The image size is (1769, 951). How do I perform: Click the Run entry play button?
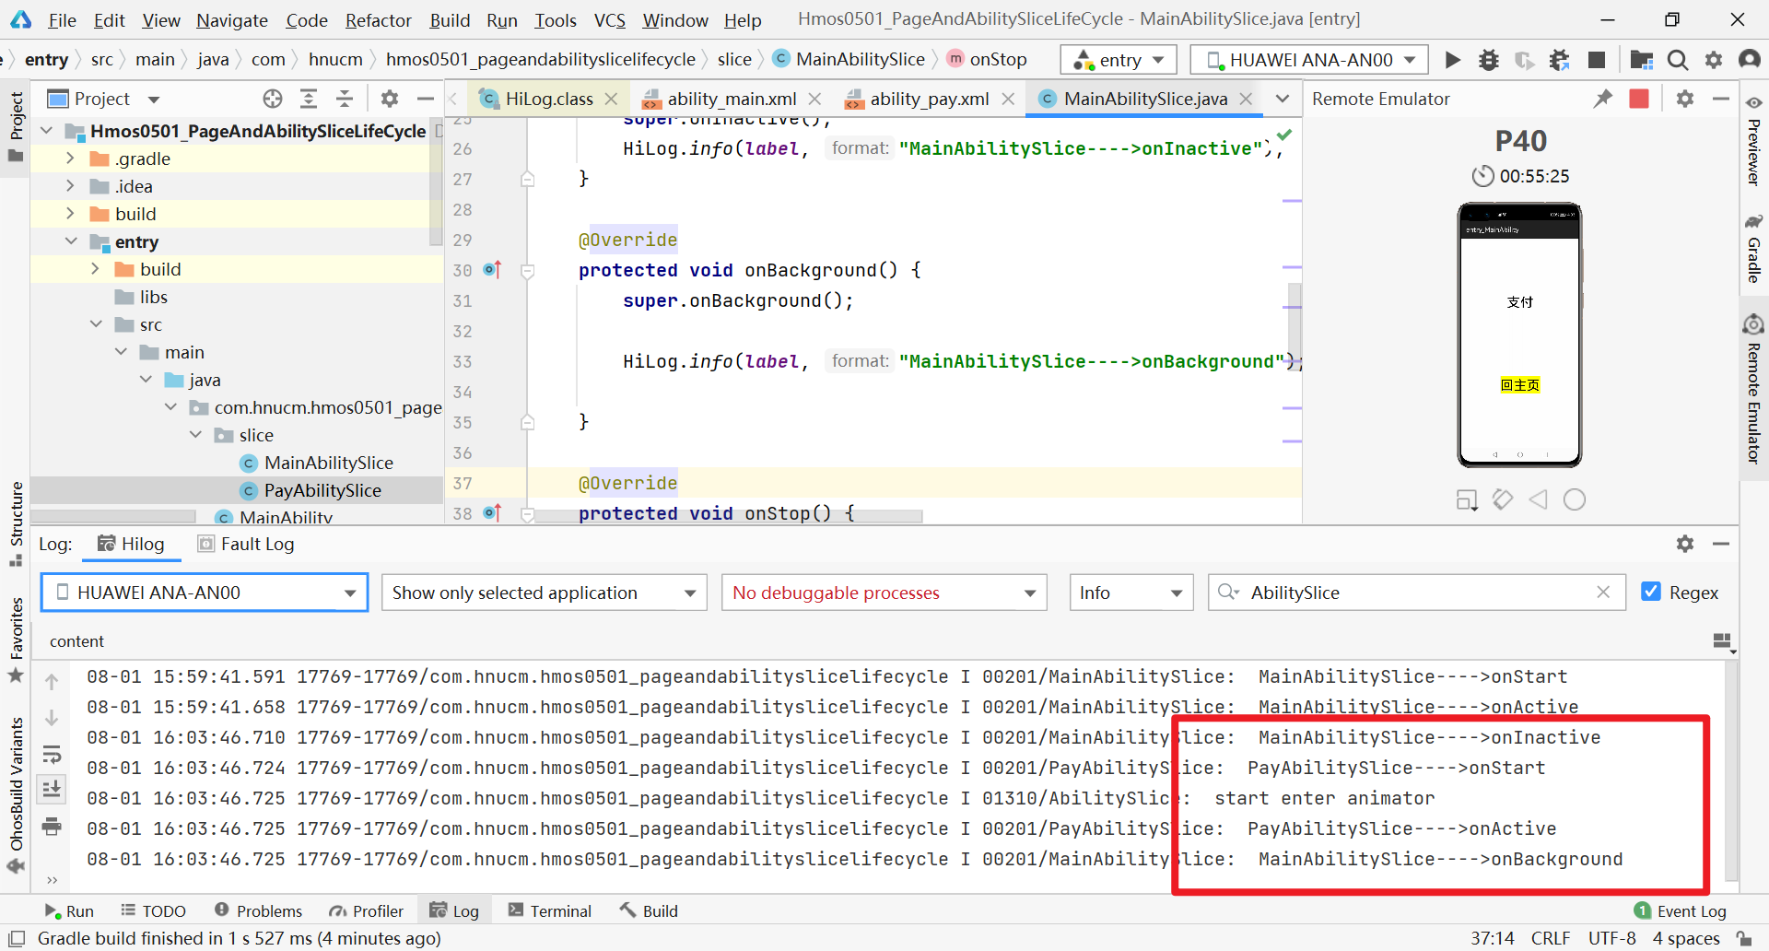(x=1453, y=60)
